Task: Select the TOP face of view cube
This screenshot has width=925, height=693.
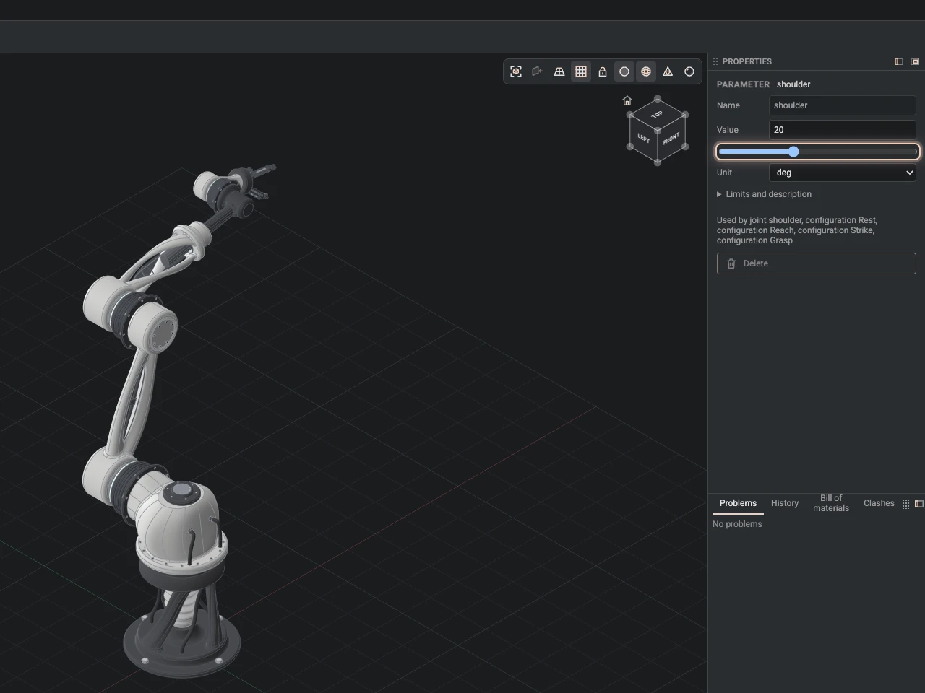Action: tap(657, 115)
